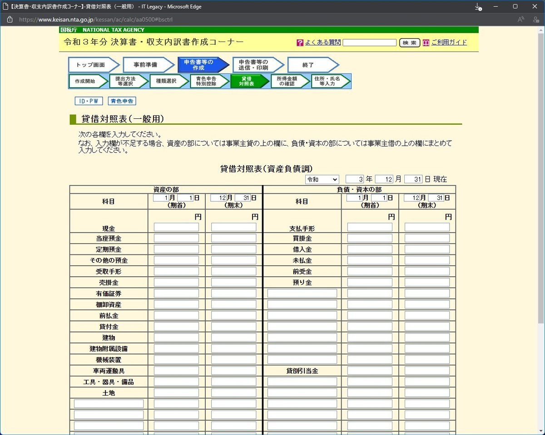Go to 事前準備 step

tap(148, 65)
